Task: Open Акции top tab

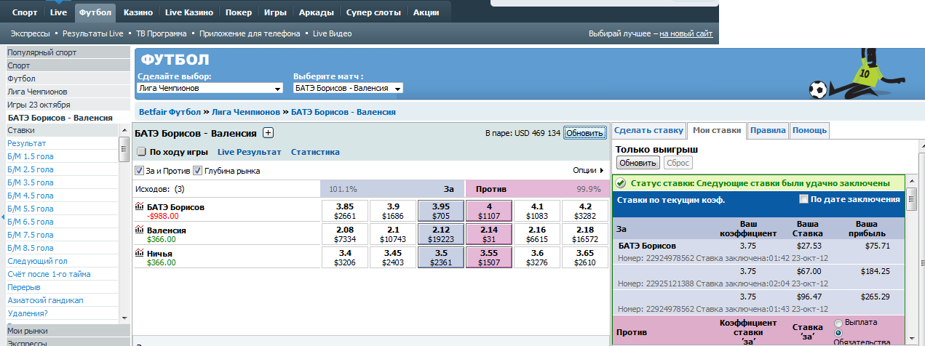Action: click(x=426, y=12)
